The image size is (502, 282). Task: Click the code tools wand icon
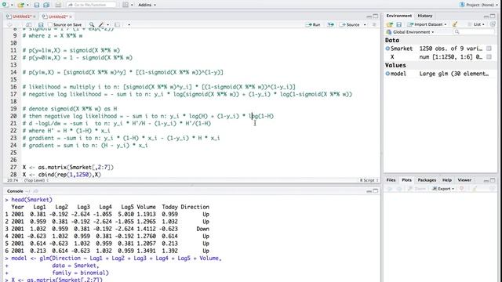pos(101,24)
